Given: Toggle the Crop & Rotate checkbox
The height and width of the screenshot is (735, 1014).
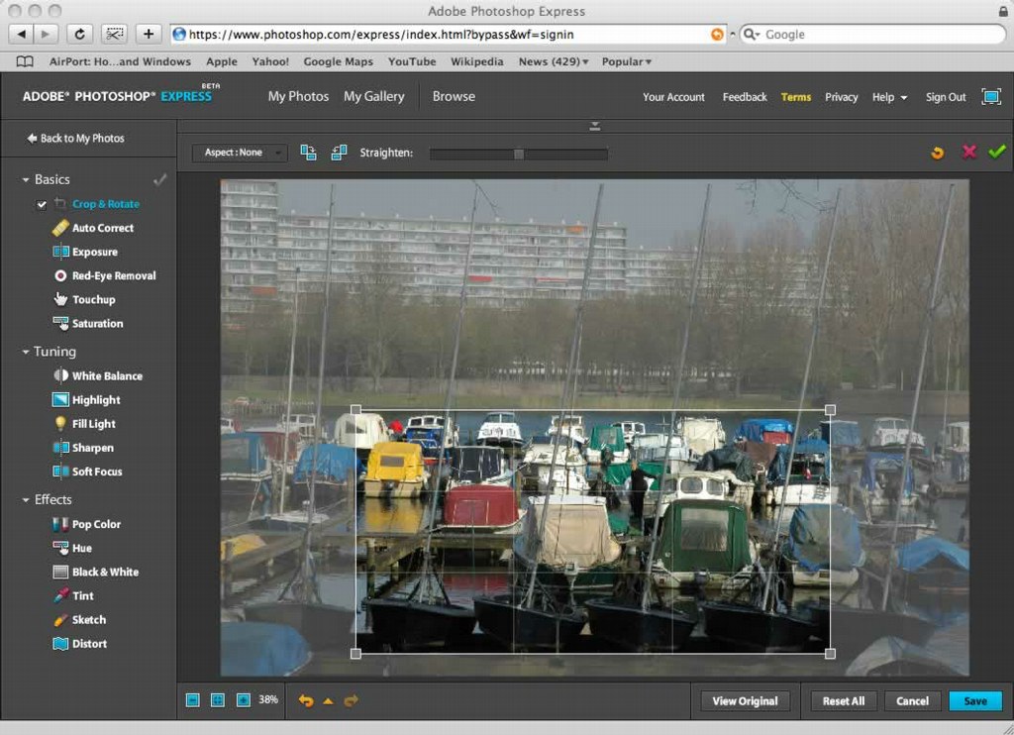Looking at the screenshot, I should pos(42,204).
